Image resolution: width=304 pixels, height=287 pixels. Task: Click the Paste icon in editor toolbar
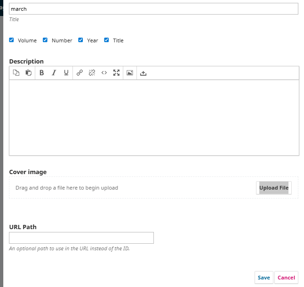click(28, 73)
